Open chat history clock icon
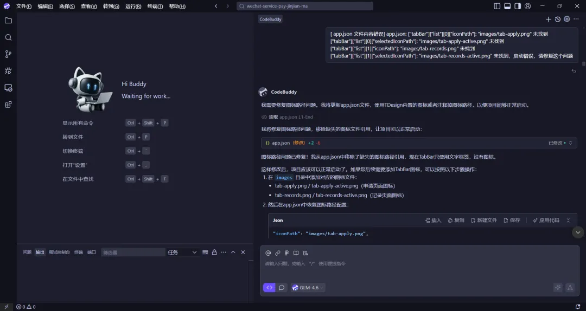Screen dimensions: 586x311 558,19
